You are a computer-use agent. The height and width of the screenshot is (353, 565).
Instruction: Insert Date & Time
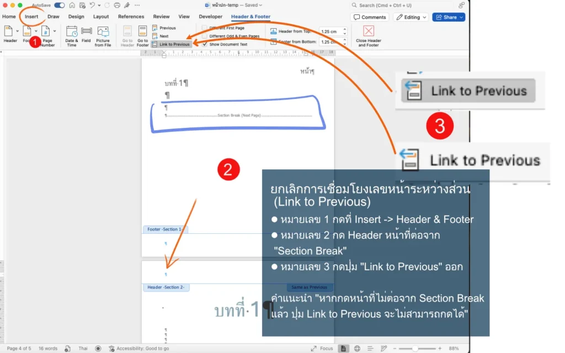click(71, 36)
